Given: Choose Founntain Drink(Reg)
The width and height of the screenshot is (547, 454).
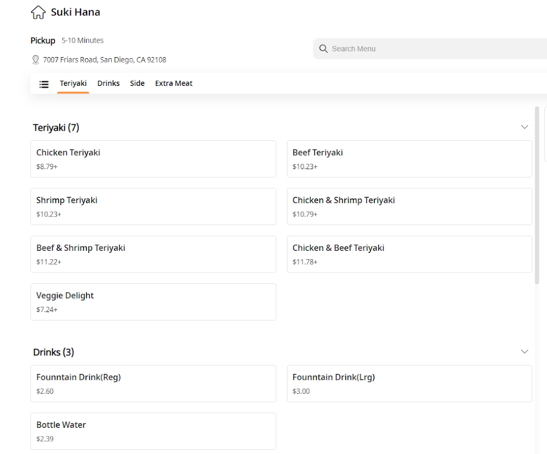Looking at the screenshot, I should (x=153, y=384).
